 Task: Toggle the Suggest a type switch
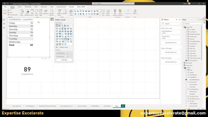tap(57, 47)
